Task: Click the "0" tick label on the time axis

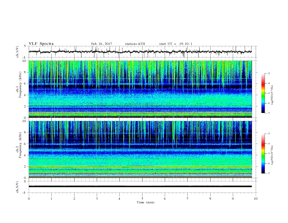Action: (29, 199)
